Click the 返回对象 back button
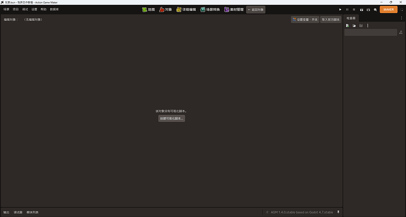Screen dimensions: 406x217 [255, 9]
